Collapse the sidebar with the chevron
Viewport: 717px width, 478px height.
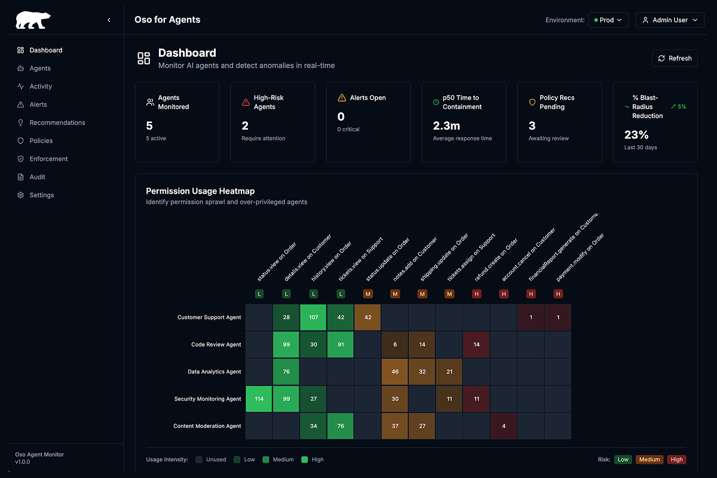pos(109,19)
